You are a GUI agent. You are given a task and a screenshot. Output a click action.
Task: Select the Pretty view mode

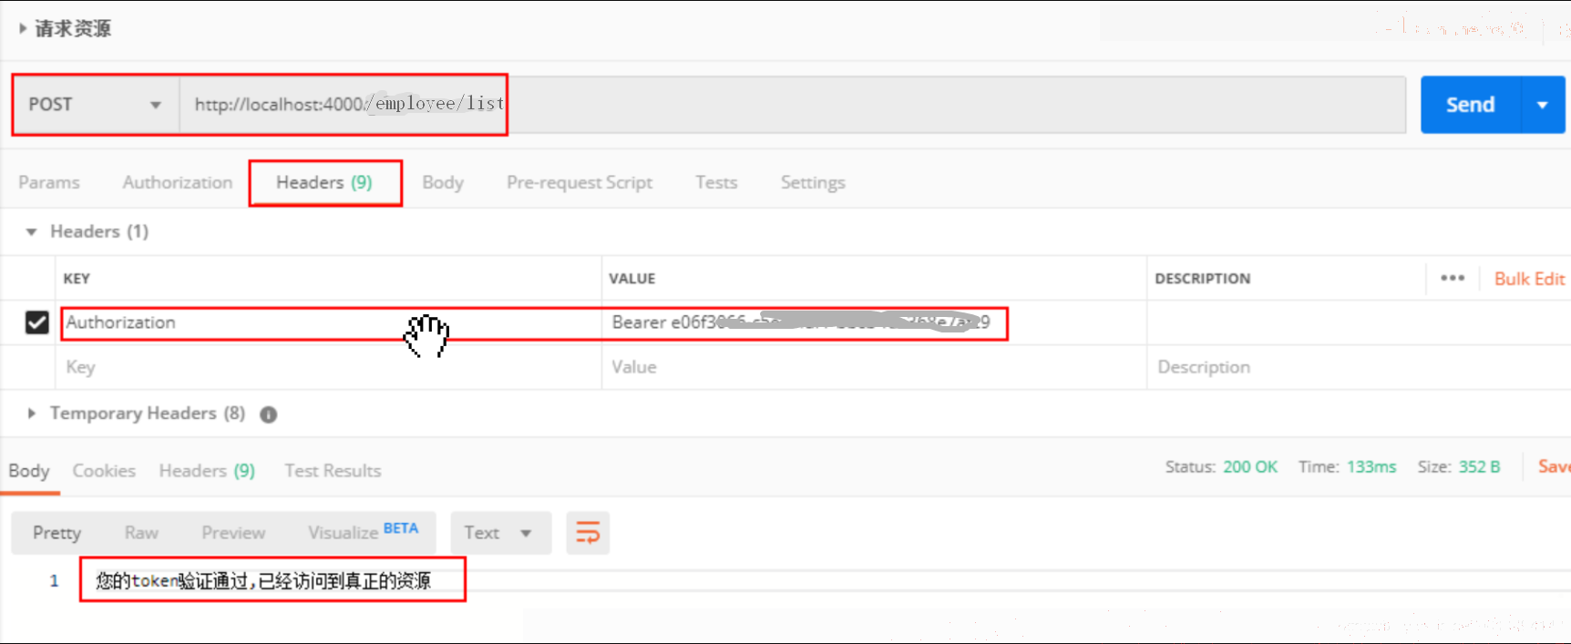56,533
